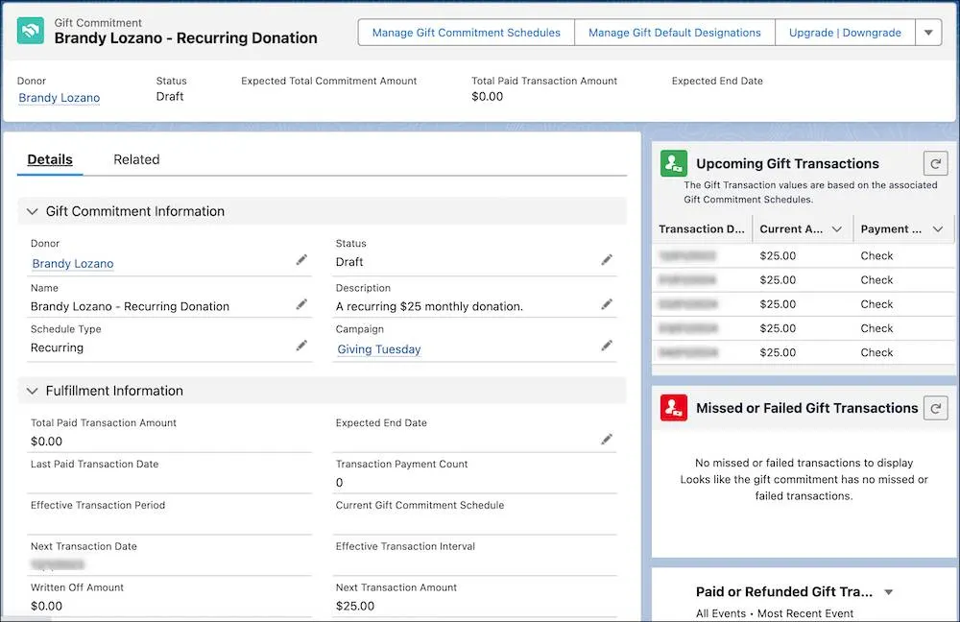The image size is (960, 622).
Task: Open the Current Amount column menu
Action: 836,229
